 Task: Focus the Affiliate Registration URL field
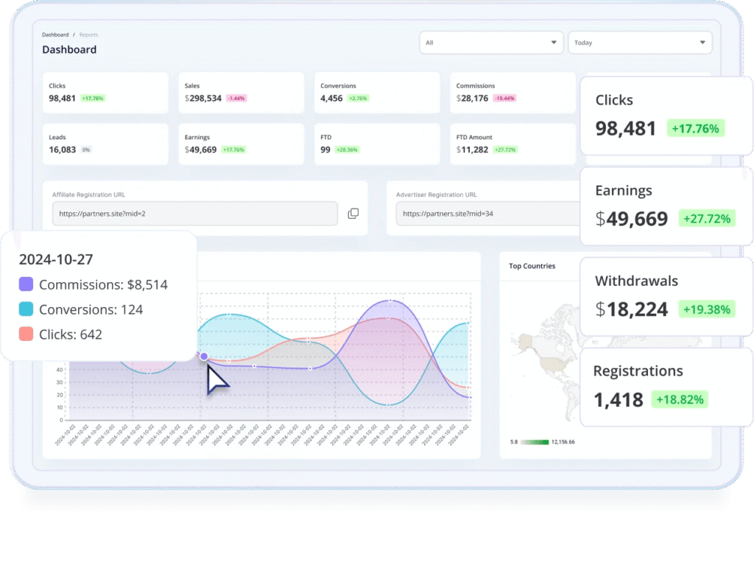pyautogui.click(x=194, y=214)
